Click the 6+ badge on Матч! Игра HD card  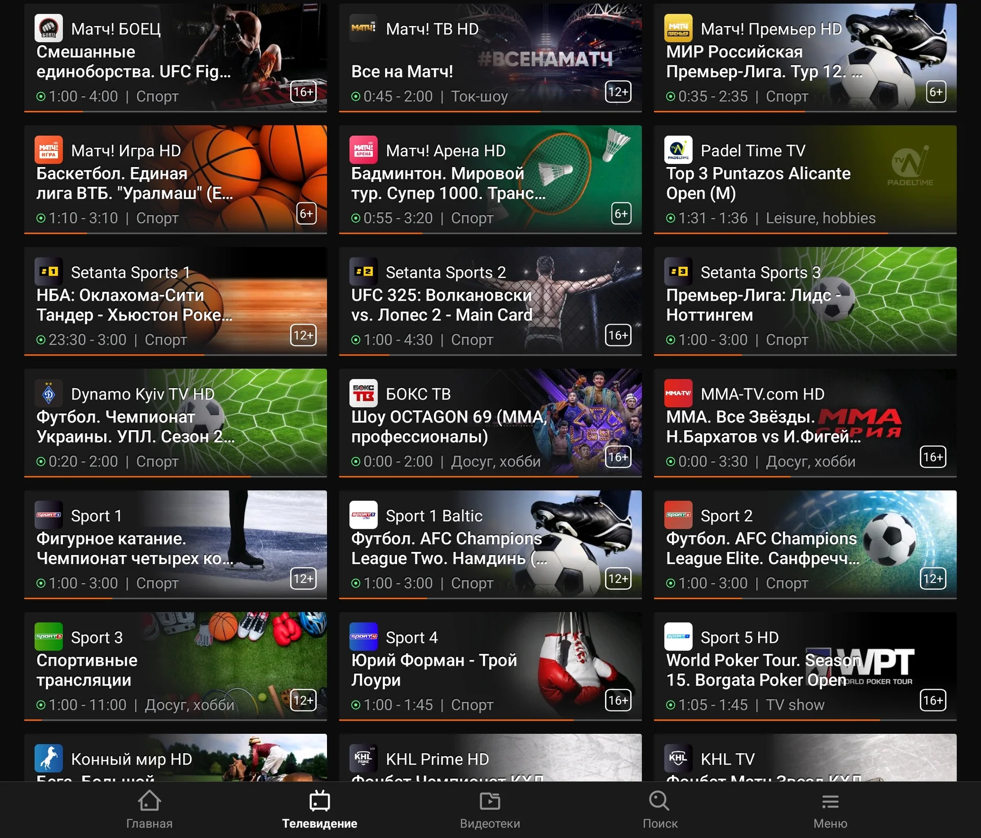(x=306, y=213)
